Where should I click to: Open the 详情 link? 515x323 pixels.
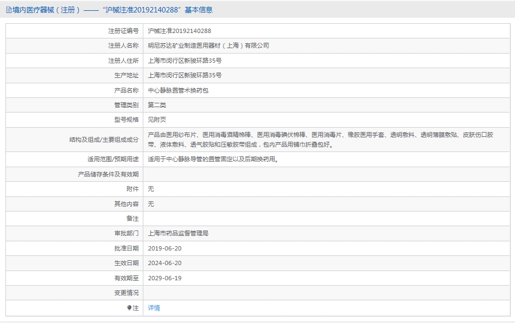pos(154,308)
